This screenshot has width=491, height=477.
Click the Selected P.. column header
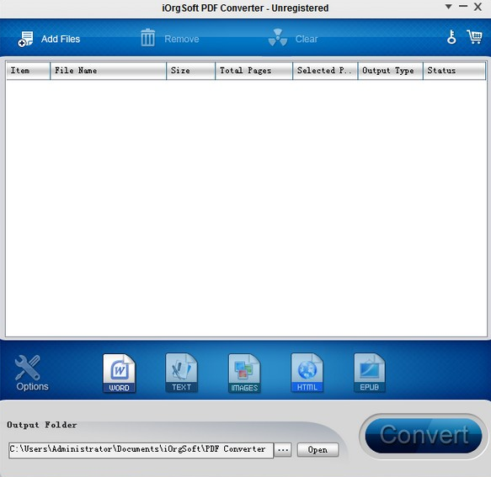(x=325, y=71)
